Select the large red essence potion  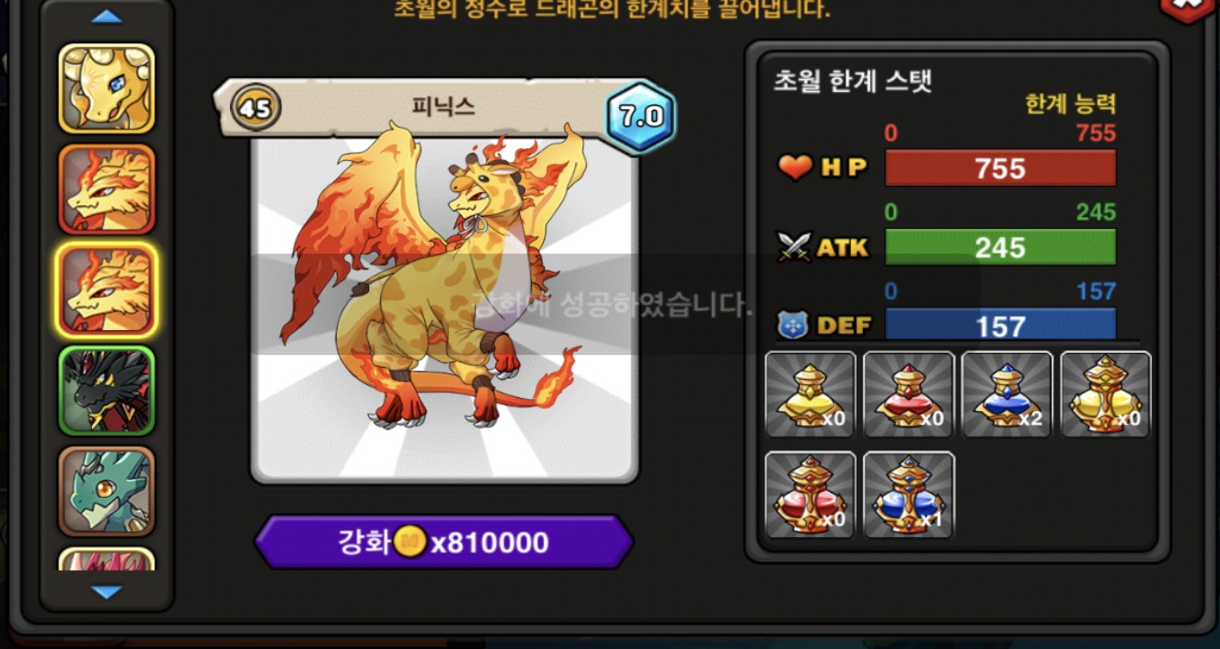coord(811,495)
